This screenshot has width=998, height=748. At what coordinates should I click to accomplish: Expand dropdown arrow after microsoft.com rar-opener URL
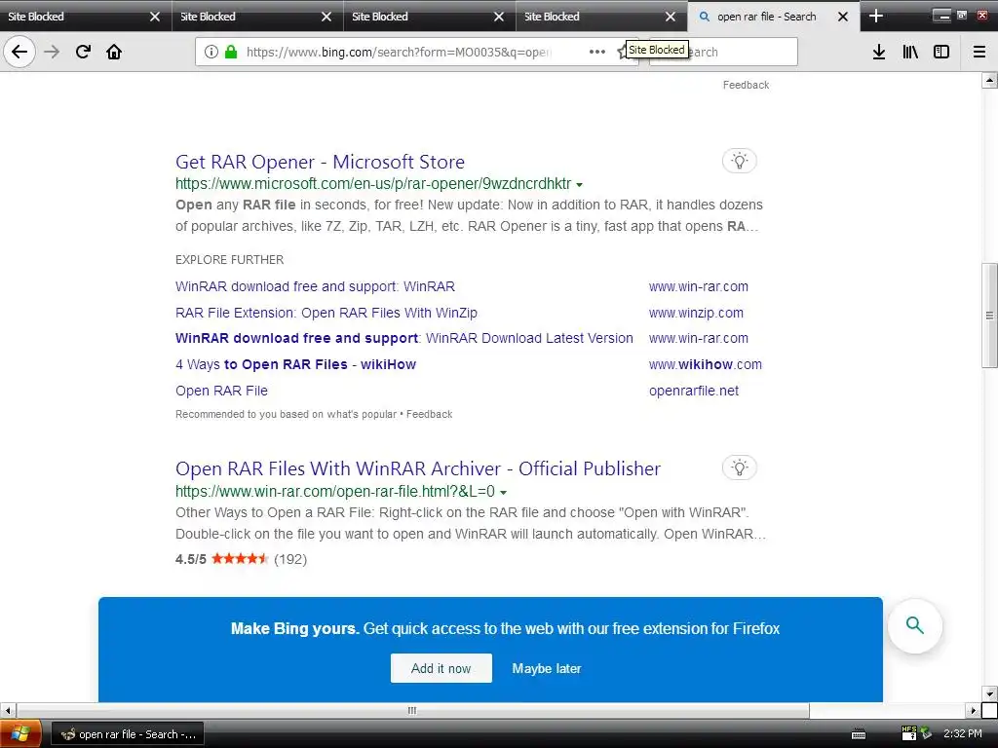click(579, 185)
